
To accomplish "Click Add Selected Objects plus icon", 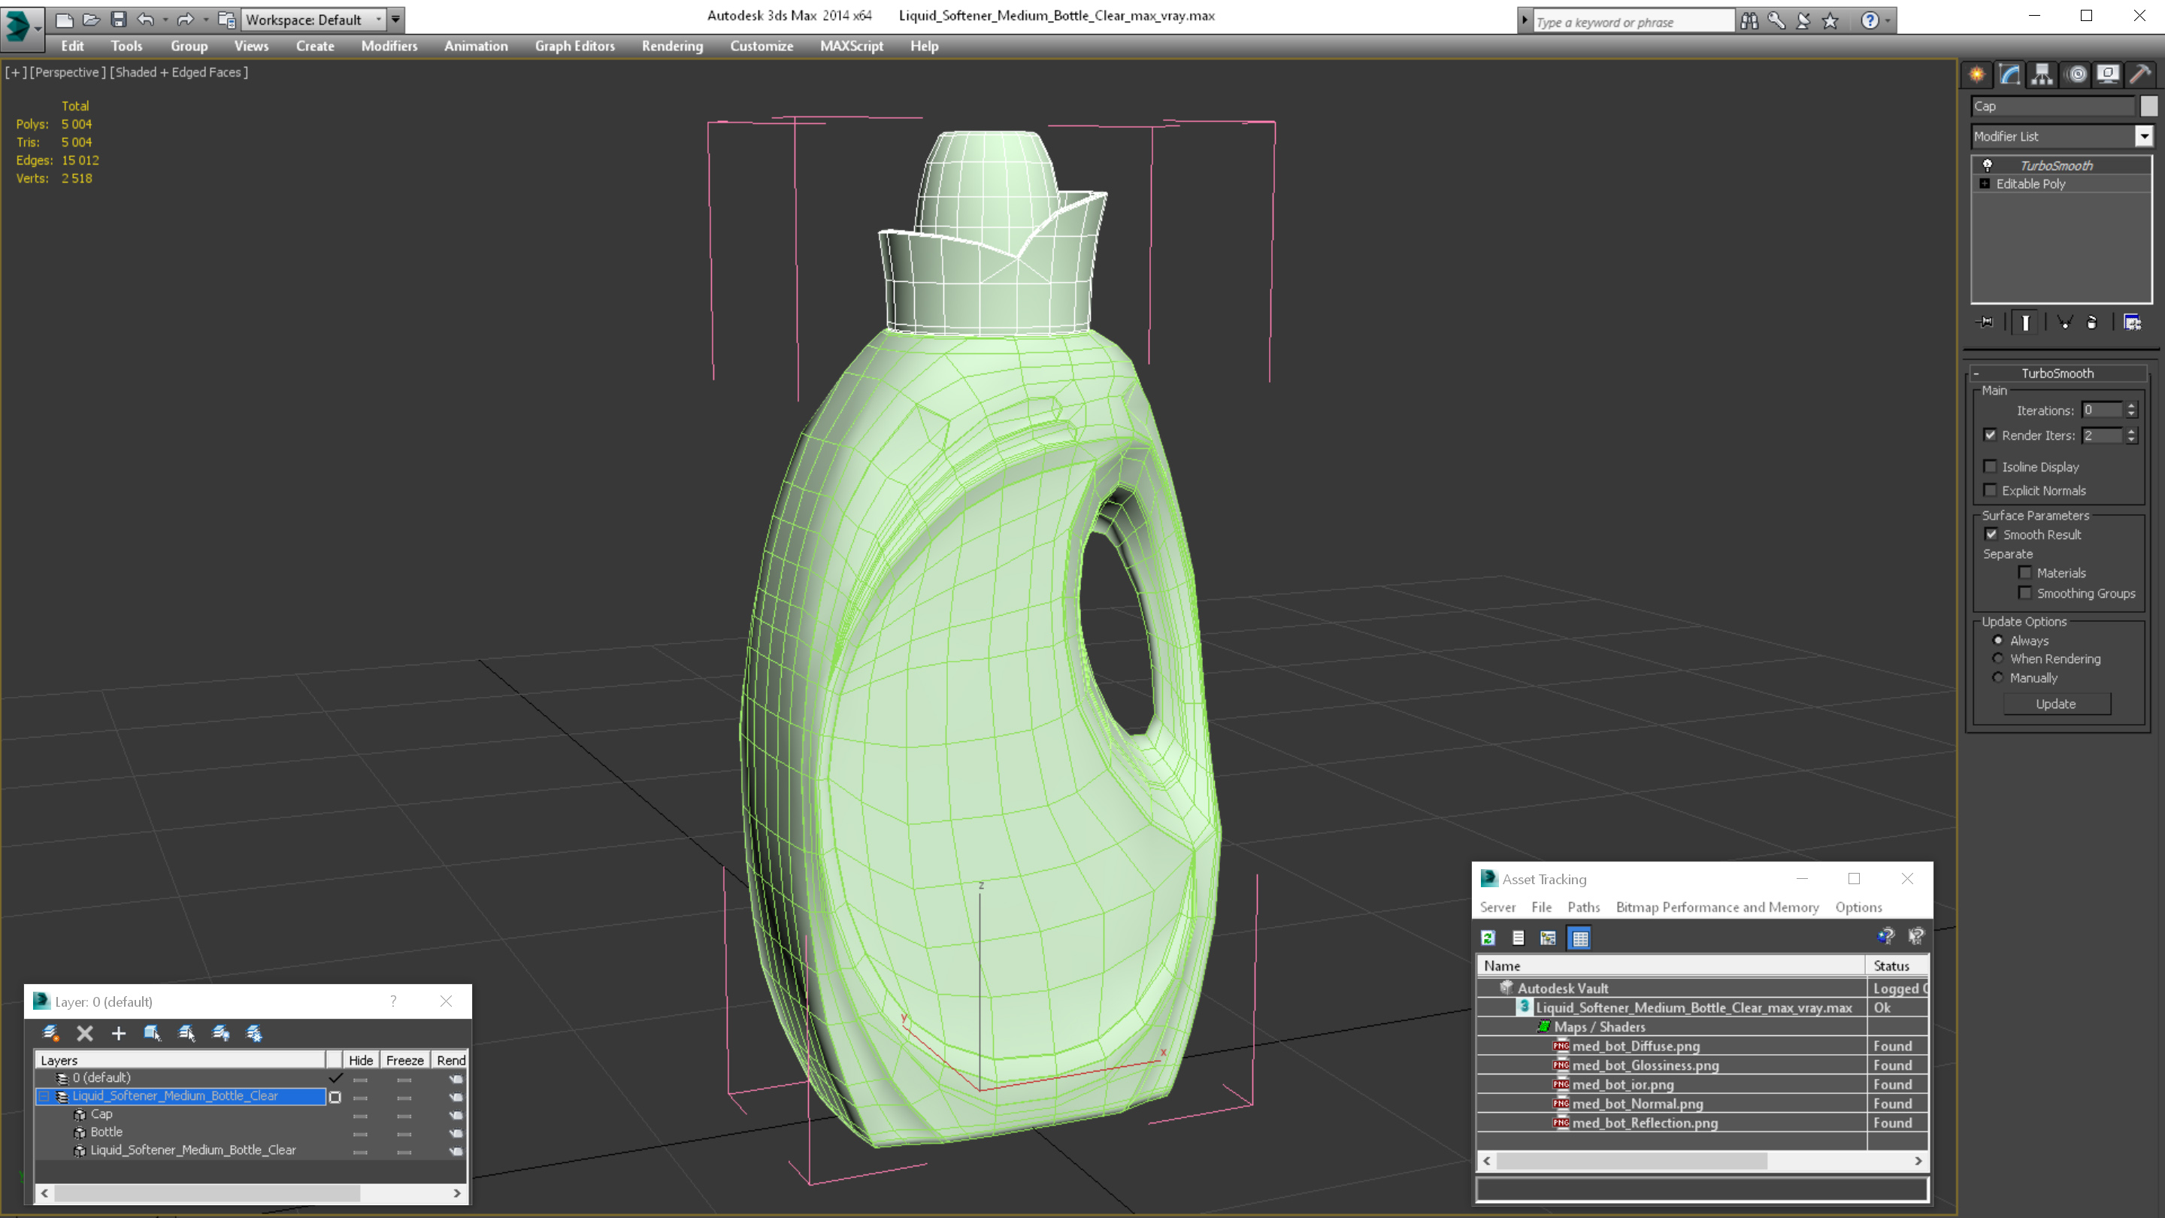I will (119, 1033).
